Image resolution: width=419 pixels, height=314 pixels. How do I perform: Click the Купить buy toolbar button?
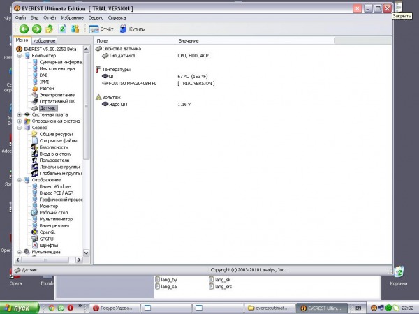click(x=132, y=29)
